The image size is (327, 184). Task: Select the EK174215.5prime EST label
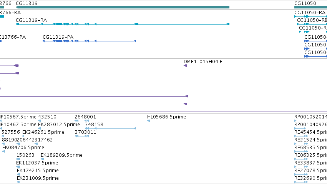click(38, 171)
